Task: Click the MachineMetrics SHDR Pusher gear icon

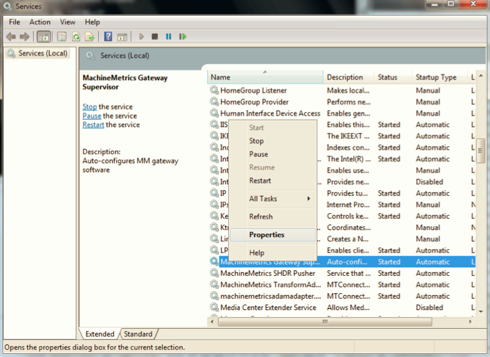Action: coord(214,273)
